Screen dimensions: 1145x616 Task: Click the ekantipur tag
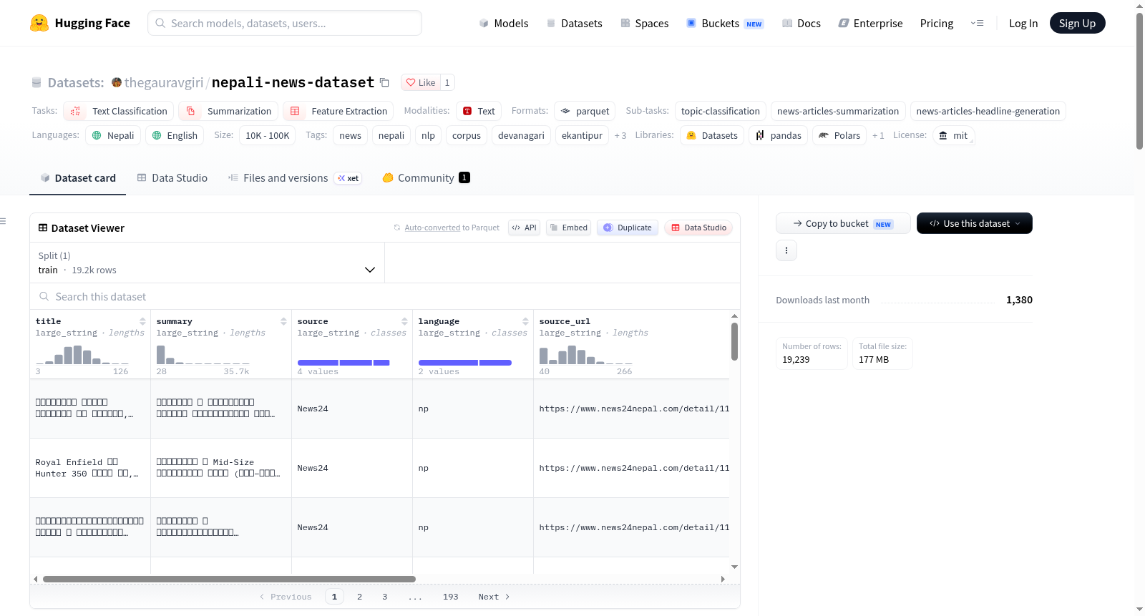[x=582, y=135]
